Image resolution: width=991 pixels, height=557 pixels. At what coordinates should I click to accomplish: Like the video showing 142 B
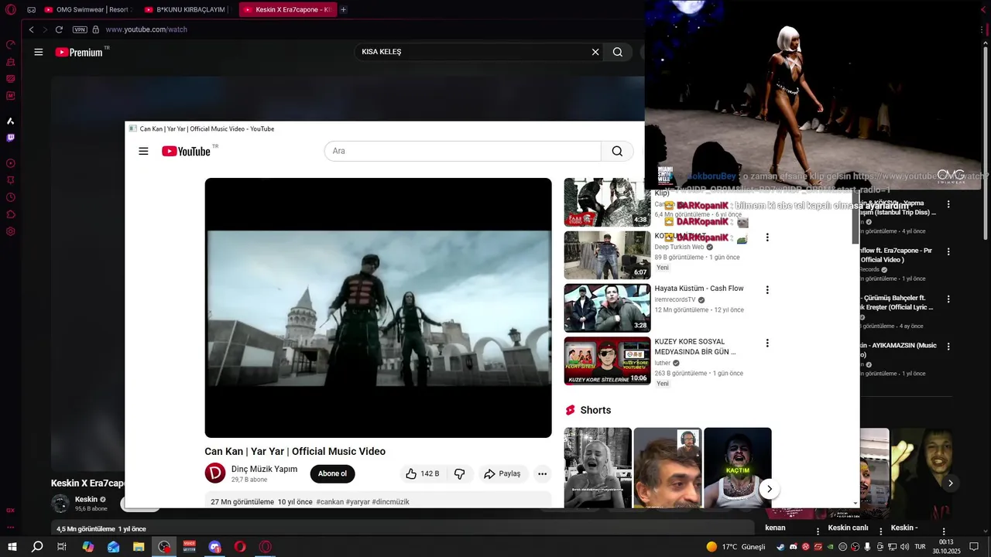(423, 473)
